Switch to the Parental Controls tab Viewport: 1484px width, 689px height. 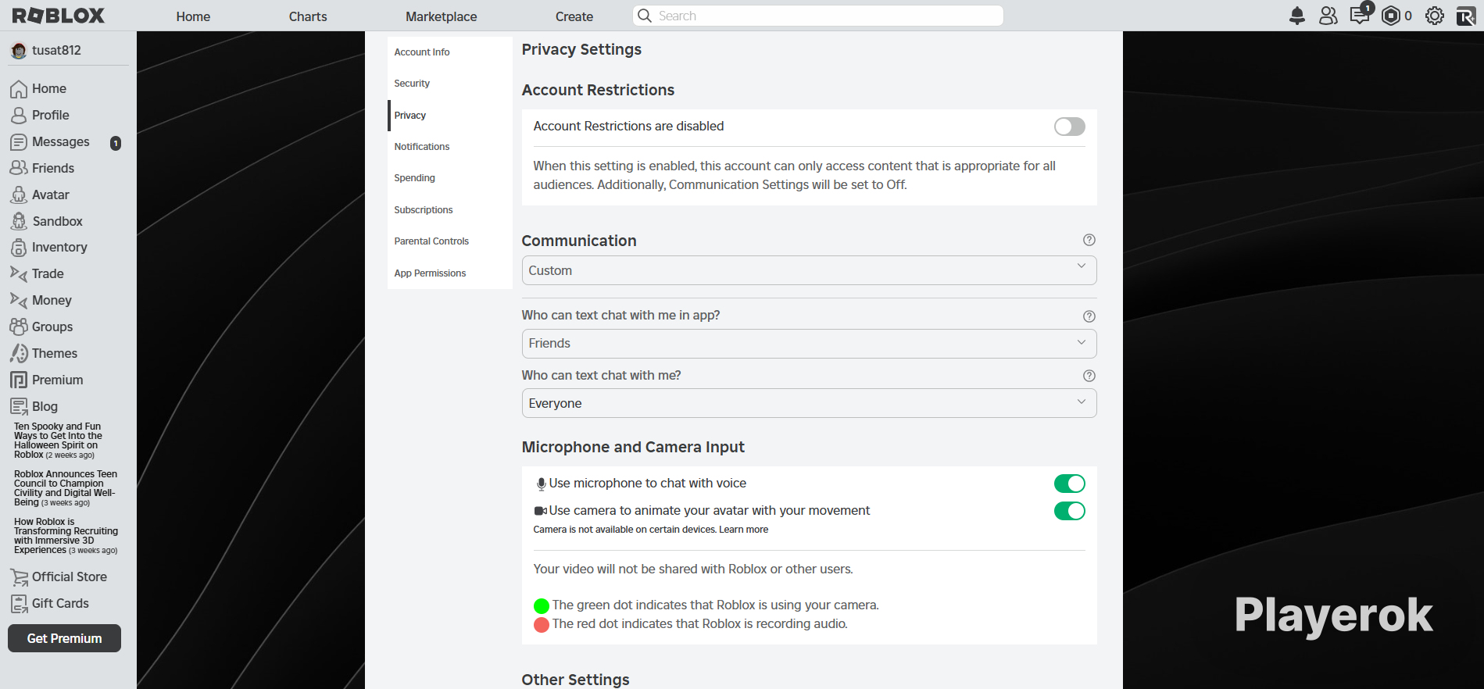click(x=450, y=241)
